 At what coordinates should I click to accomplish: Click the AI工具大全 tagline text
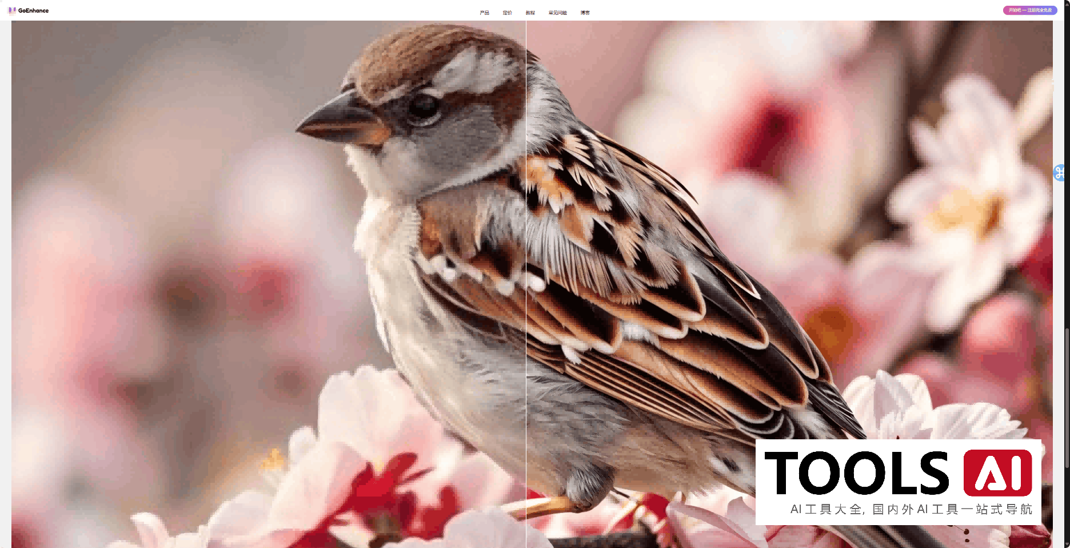pyautogui.click(x=911, y=509)
